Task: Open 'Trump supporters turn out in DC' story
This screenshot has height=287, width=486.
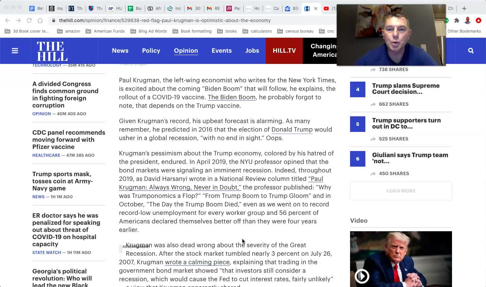Action: (406, 123)
